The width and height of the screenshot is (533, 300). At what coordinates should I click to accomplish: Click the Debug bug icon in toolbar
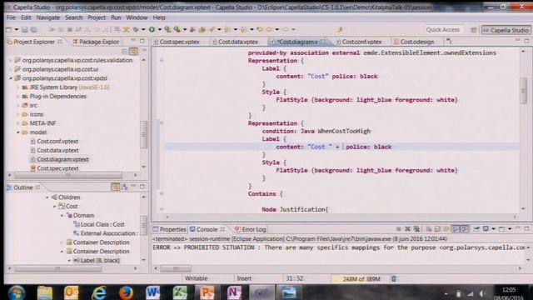[135, 30]
